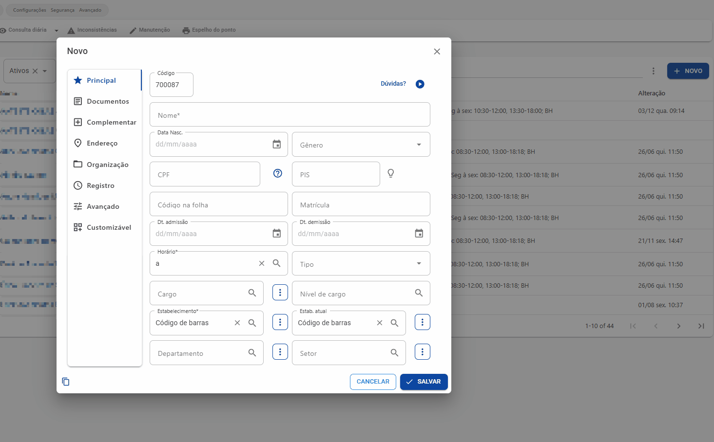Open the Ativos filter dropdown arrow

(x=45, y=71)
